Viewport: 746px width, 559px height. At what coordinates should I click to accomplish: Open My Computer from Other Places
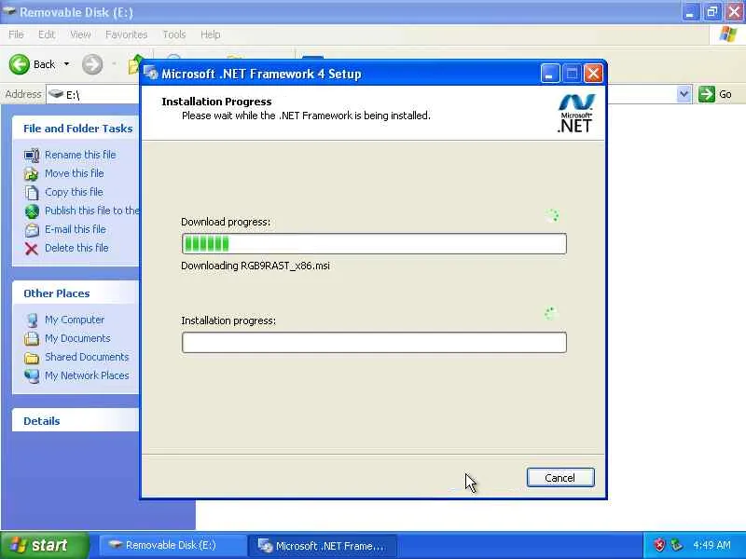[x=75, y=320]
